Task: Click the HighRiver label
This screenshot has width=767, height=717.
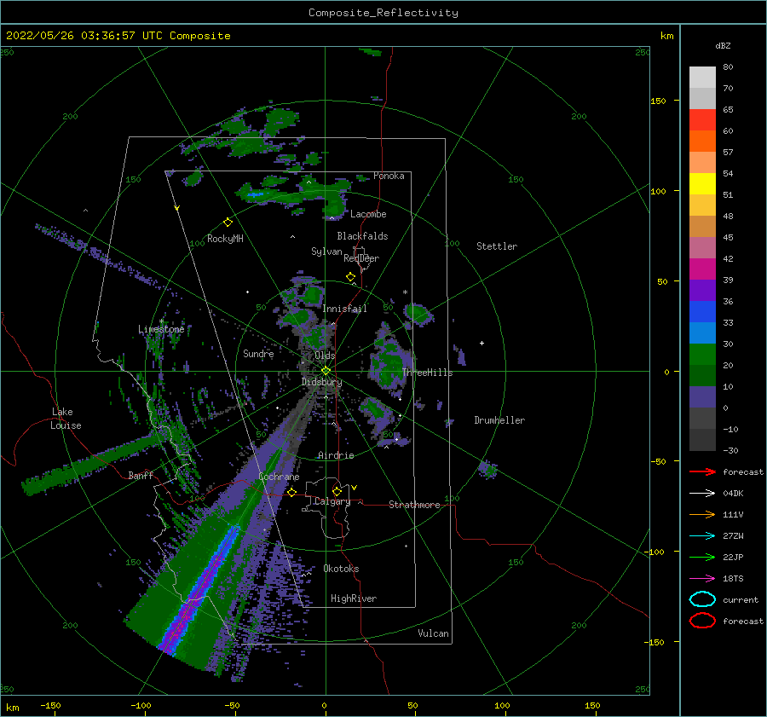Action: click(354, 598)
